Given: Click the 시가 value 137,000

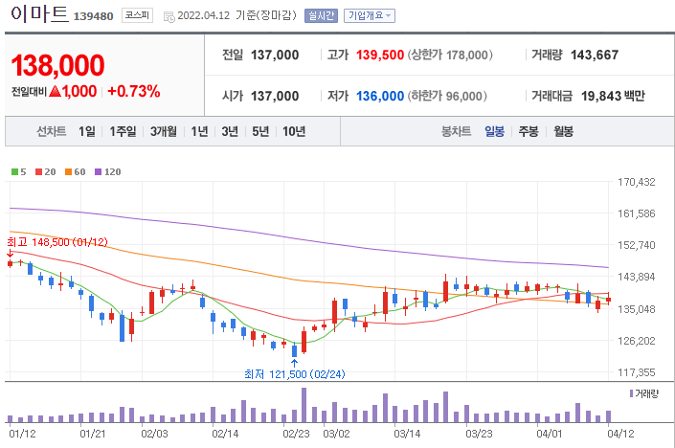Looking at the screenshot, I should [x=275, y=96].
